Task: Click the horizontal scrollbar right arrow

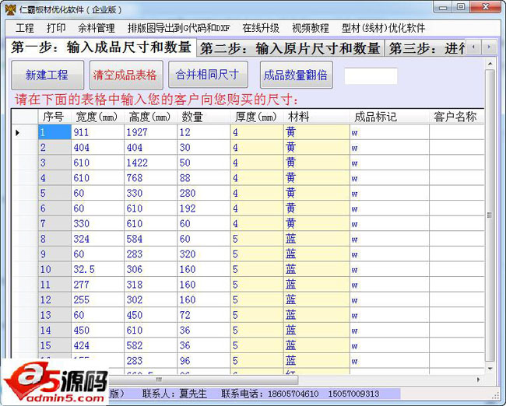Action: [479, 380]
